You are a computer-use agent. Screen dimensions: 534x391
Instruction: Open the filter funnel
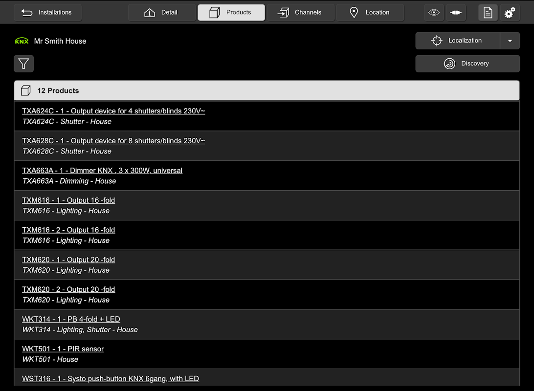click(24, 64)
